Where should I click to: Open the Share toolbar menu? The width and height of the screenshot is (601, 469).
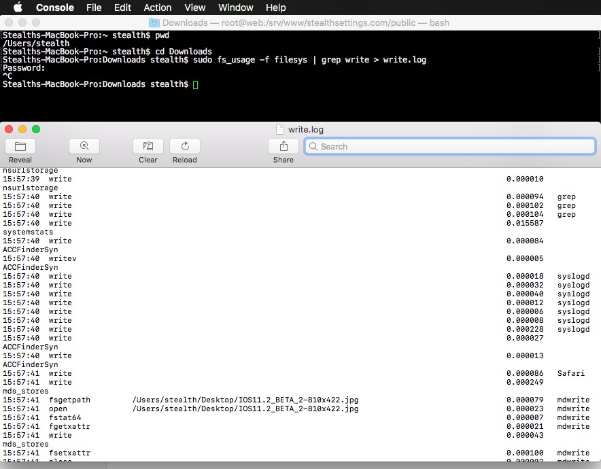(x=284, y=146)
